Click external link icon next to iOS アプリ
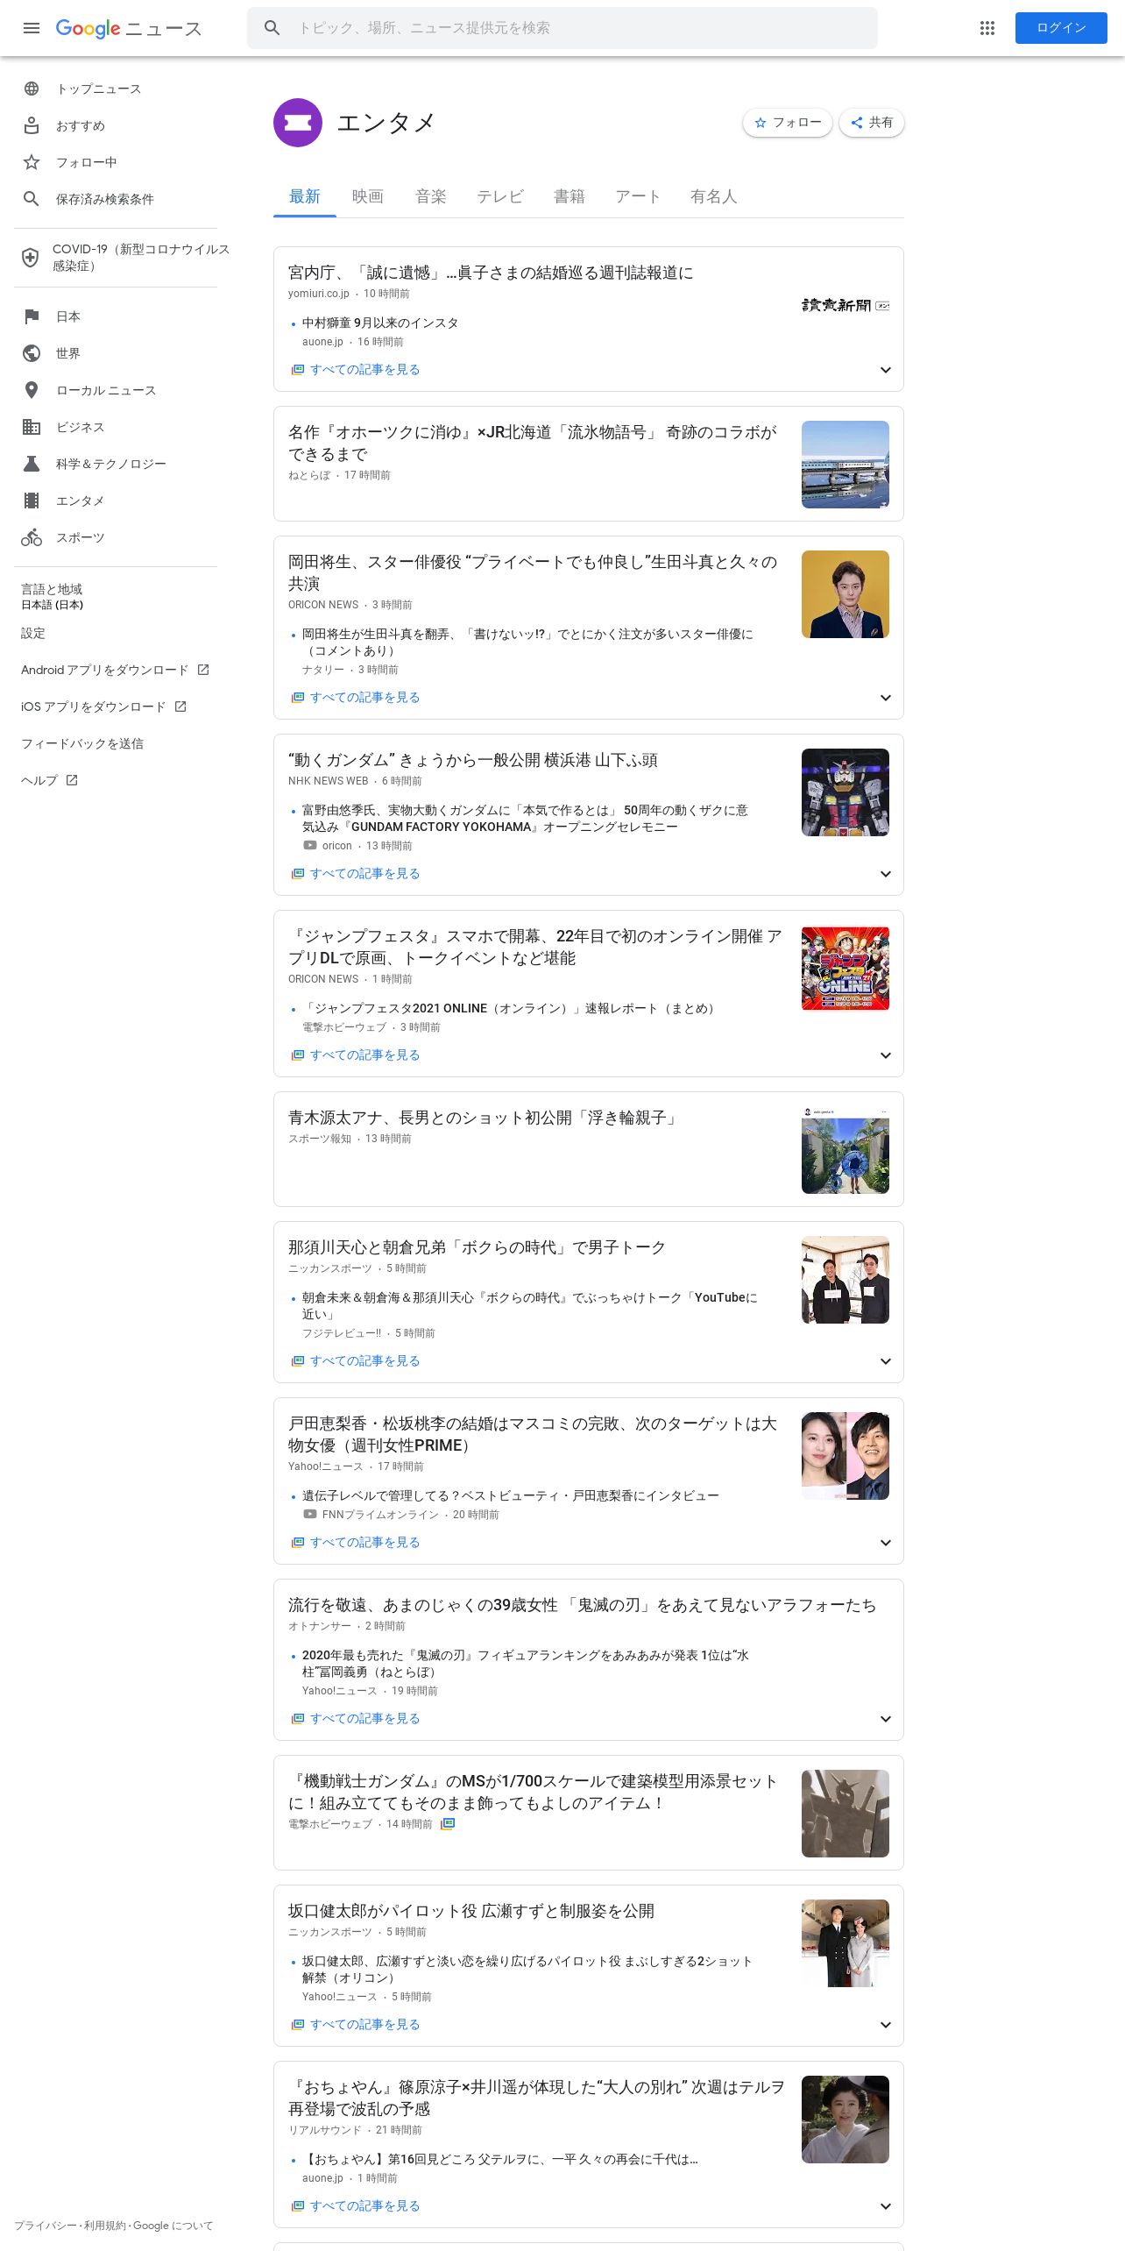 pyautogui.click(x=180, y=707)
